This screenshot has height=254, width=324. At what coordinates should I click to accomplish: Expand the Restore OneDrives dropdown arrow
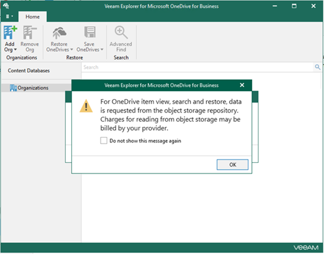[x=72, y=50]
